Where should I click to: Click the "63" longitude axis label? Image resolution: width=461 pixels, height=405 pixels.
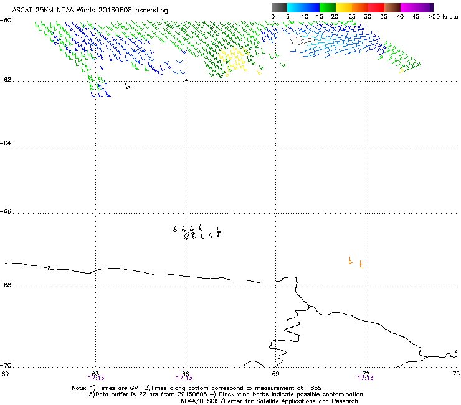pos(95,374)
